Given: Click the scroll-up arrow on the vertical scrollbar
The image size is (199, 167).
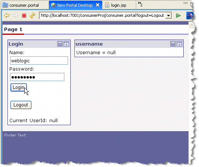Looking at the screenshot, I should (192, 25).
